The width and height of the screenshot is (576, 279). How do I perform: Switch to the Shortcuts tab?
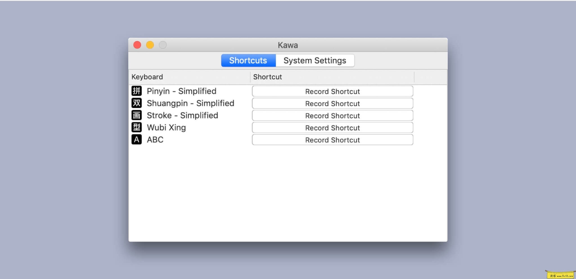[248, 60]
